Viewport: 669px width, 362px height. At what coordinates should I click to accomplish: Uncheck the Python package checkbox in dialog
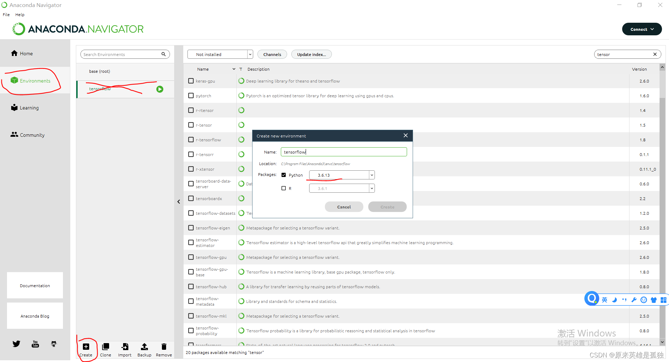pos(284,175)
